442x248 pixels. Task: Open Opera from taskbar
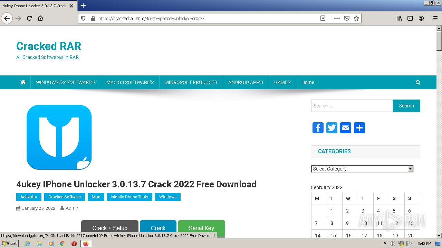tap(74, 244)
